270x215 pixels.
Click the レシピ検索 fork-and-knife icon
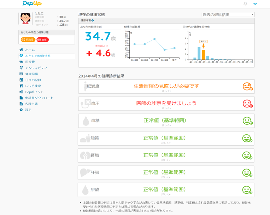(21, 86)
